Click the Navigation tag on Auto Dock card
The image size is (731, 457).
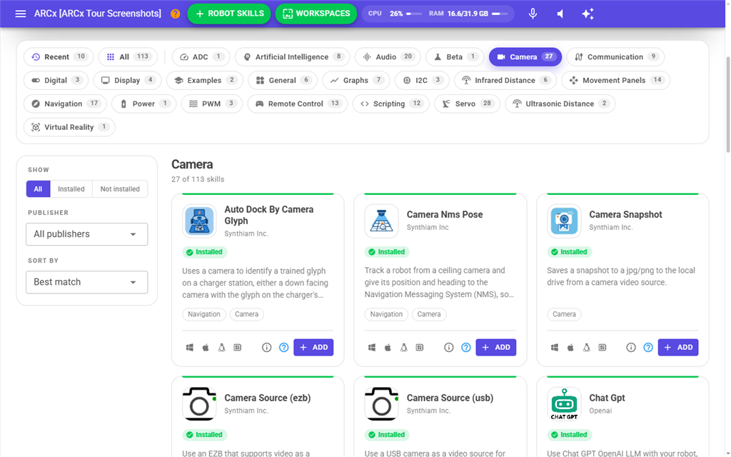click(x=203, y=314)
